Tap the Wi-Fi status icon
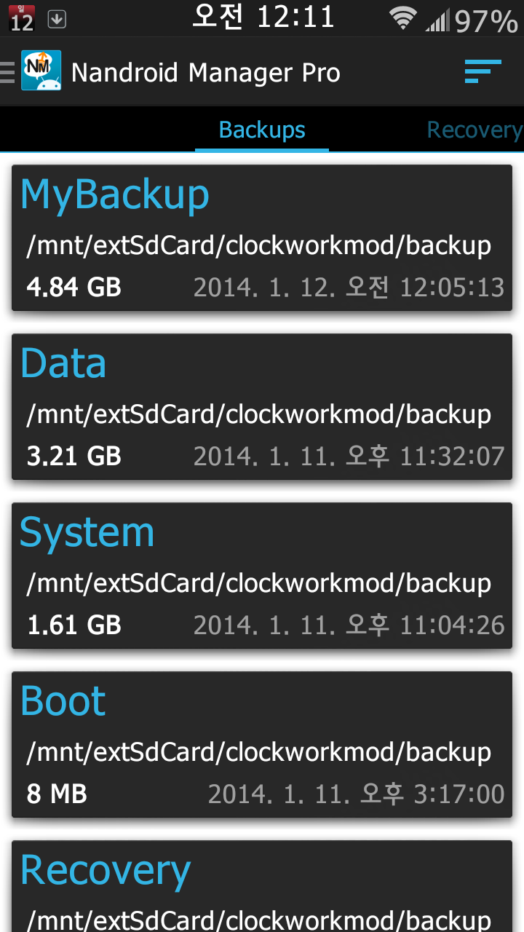 [402, 19]
